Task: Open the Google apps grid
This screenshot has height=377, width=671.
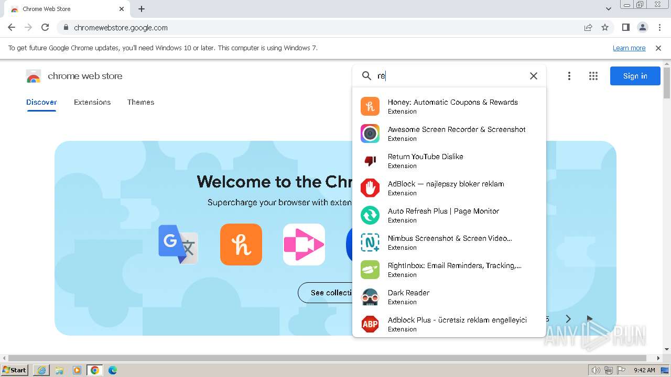Action: tap(593, 76)
